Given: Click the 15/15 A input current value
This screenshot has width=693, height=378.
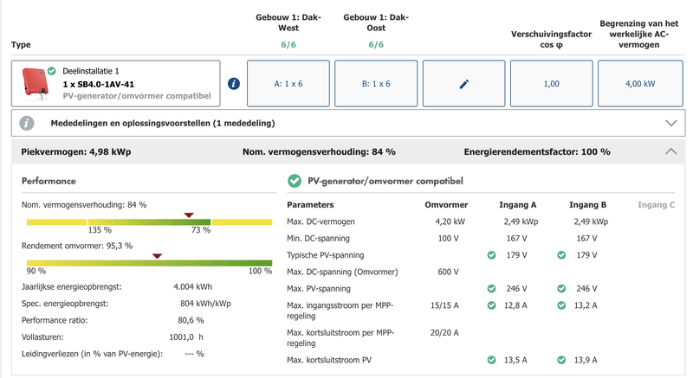Looking at the screenshot, I should click(444, 305).
